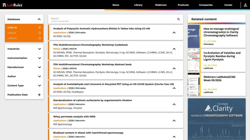The width and height of the screenshot is (250, 140).
Task: Uncheck the GCMS_EN database checkbox
Action: pyautogui.click(x=40, y=27)
